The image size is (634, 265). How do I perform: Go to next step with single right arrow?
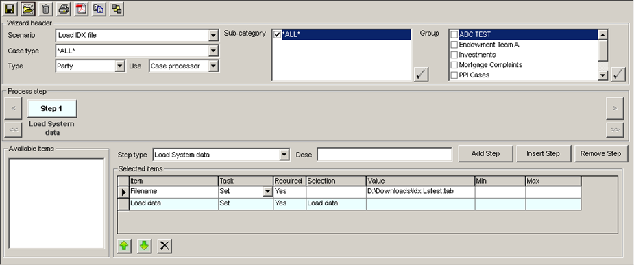pyautogui.click(x=615, y=108)
